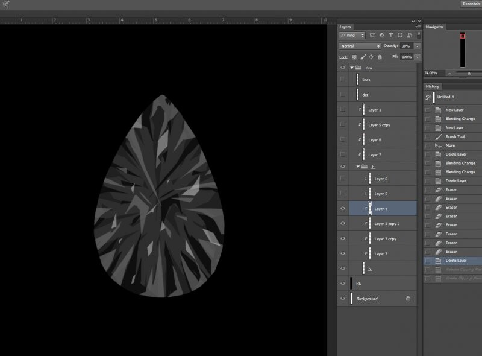Show the hidden lines layer

342,80
